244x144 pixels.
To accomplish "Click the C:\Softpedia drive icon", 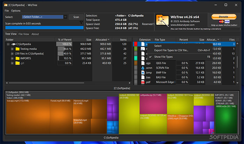I will tap(13, 44).
